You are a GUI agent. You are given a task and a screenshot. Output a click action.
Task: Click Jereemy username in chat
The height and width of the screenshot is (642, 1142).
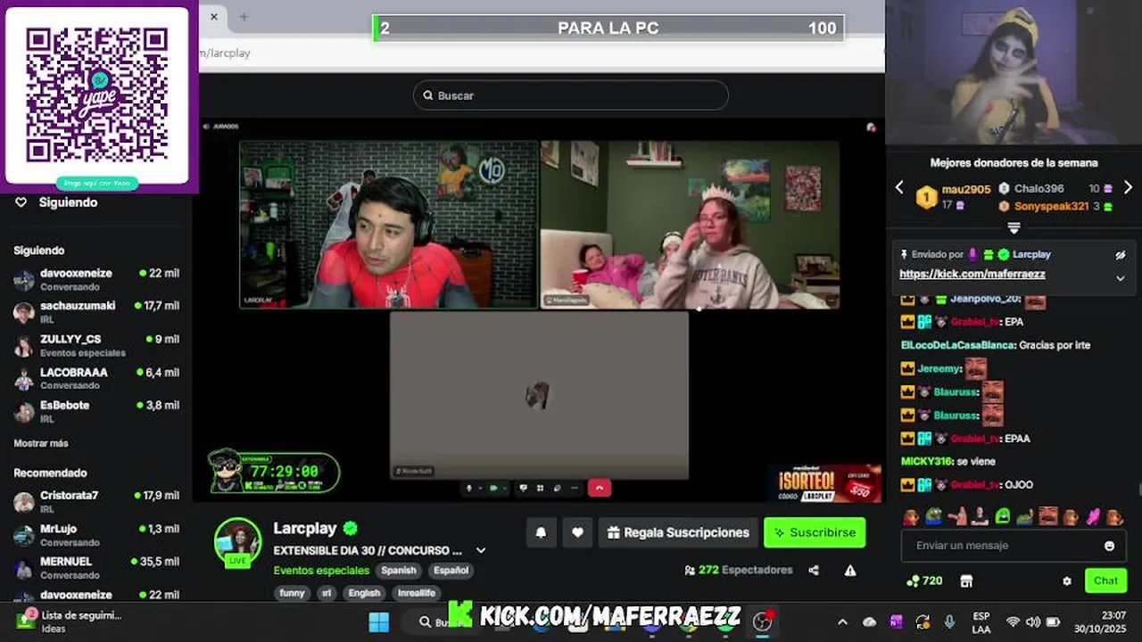[x=940, y=368]
